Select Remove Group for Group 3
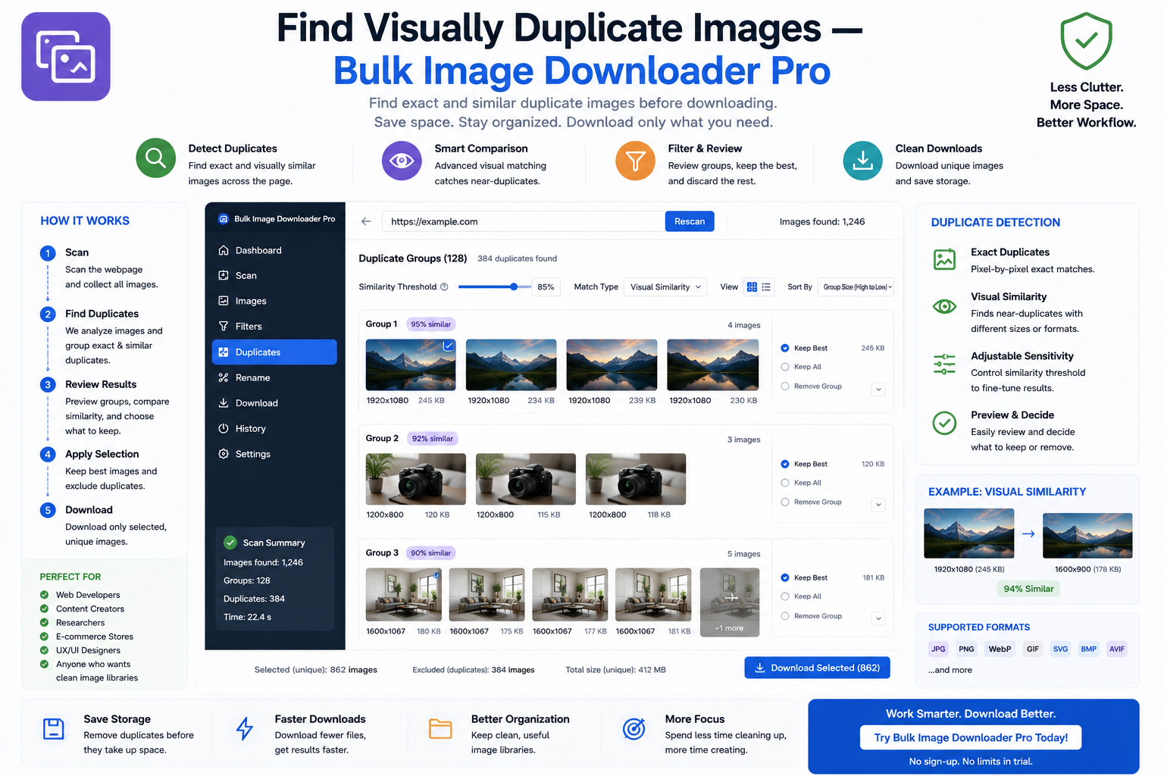 point(785,616)
